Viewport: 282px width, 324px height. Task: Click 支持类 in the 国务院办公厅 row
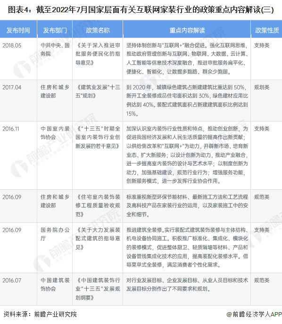[x=262, y=230]
